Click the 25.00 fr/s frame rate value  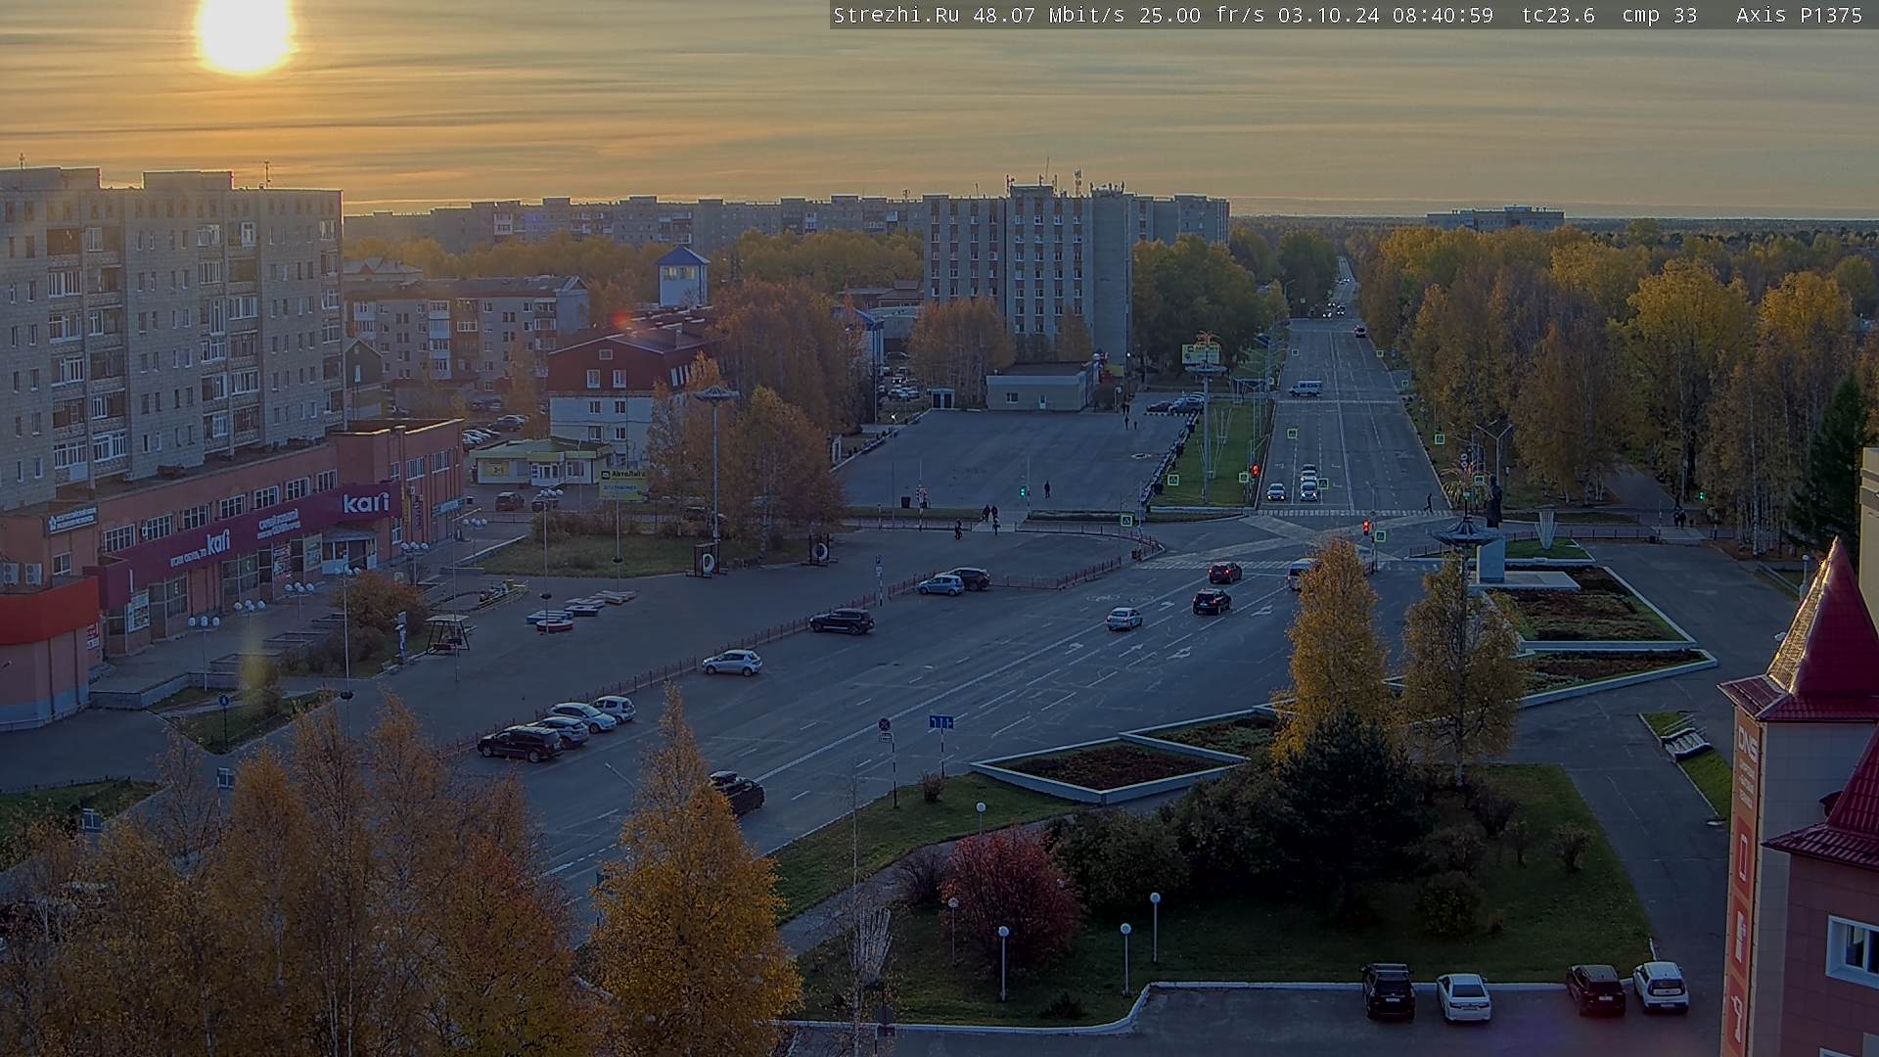tap(1203, 15)
